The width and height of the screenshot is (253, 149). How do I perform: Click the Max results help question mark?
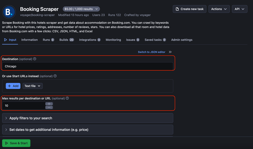click(67, 98)
